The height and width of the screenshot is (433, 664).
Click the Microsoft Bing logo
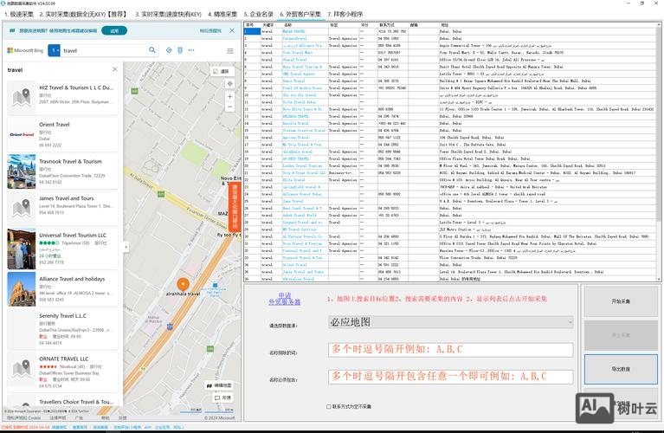[x=25, y=50]
